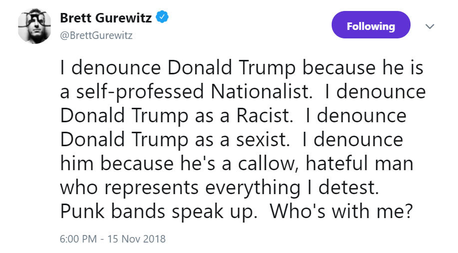Click Brett Gurewitz's profile avatar photo
Viewport: 458px width, 253px height.
point(34,26)
